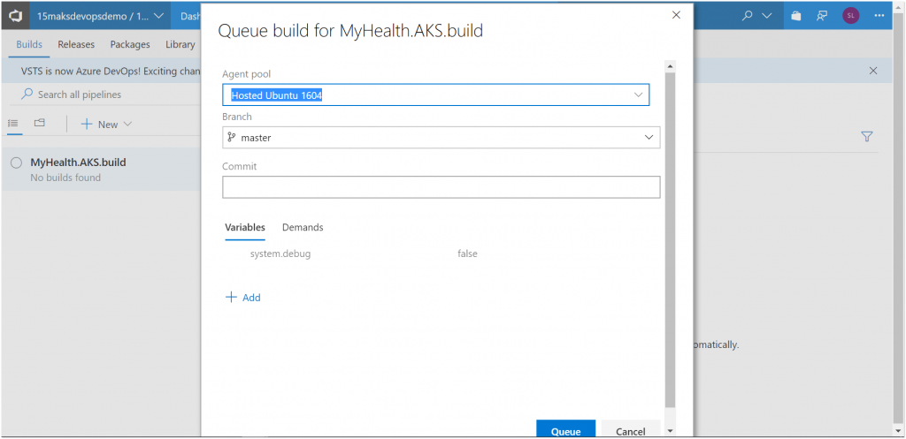
Task: Add a new variable with Add link
Action: (x=243, y=298)
